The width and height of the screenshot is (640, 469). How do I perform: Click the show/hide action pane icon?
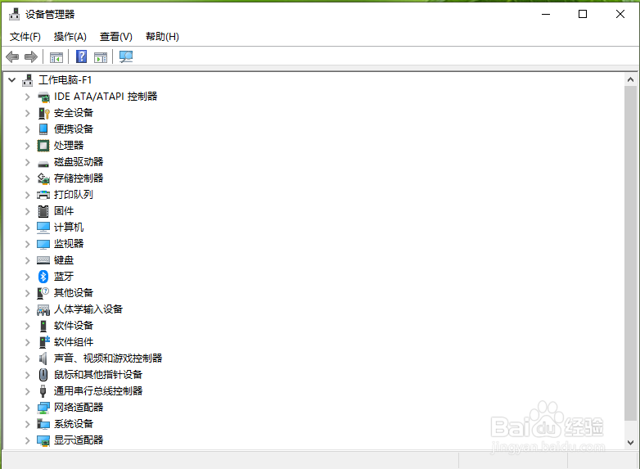coord(101,57)
